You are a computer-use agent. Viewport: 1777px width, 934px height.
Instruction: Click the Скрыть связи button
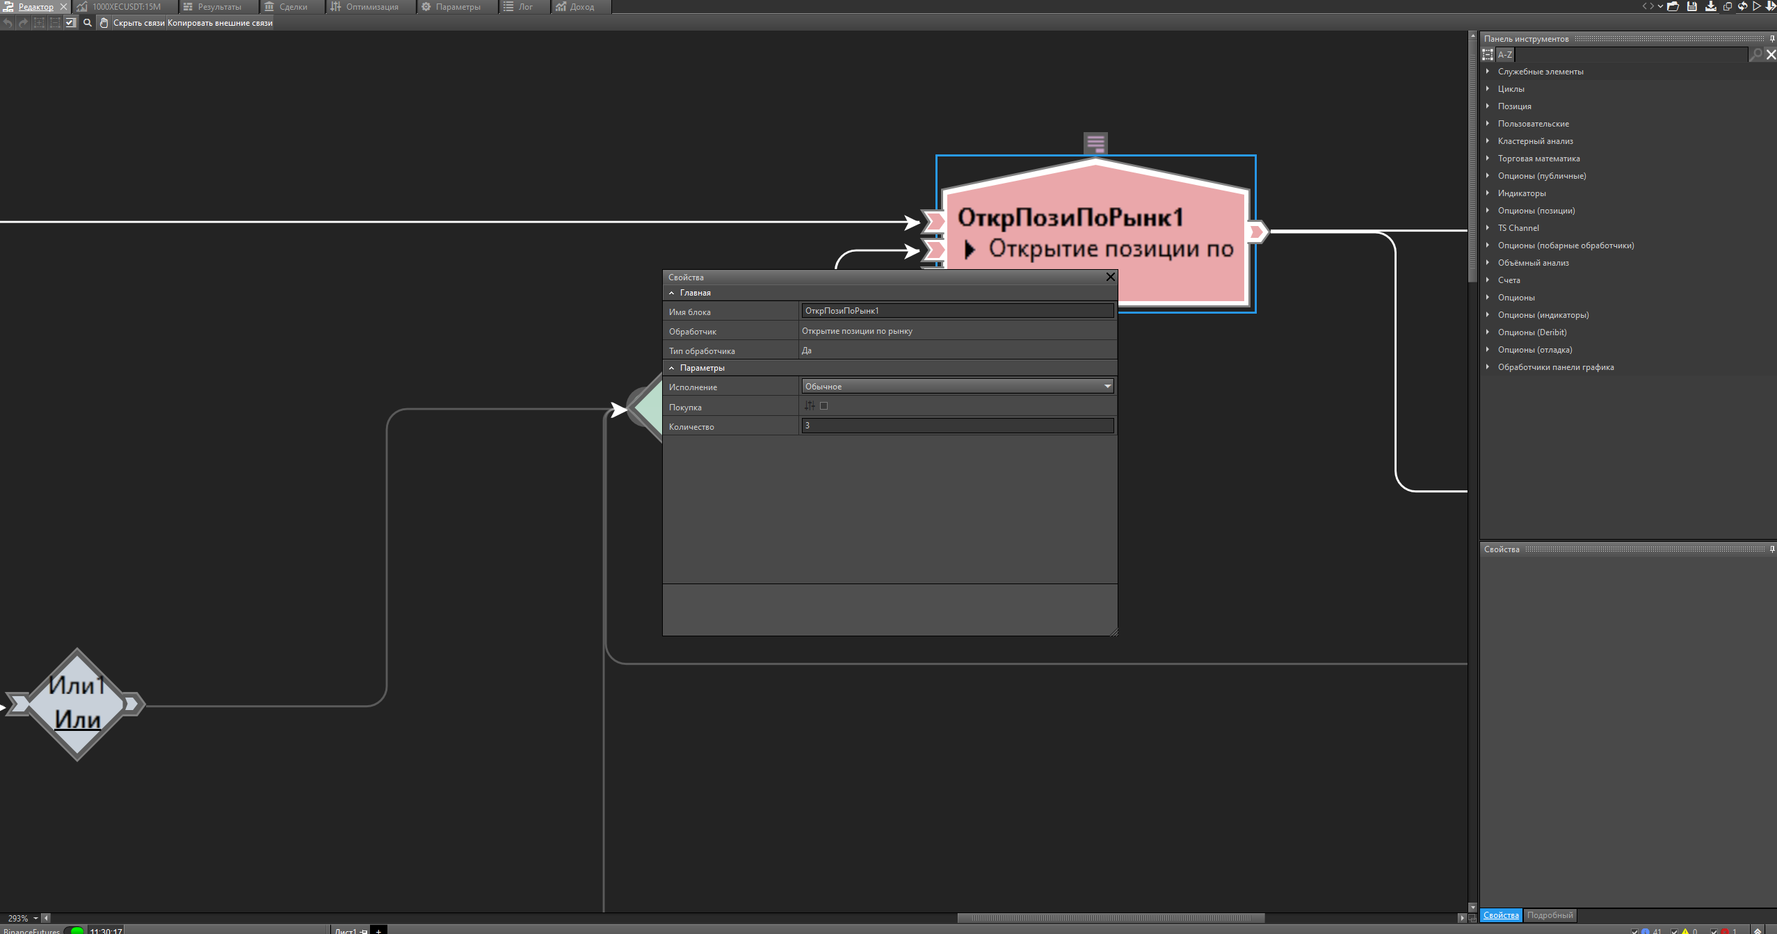click(x=139, y=23)
